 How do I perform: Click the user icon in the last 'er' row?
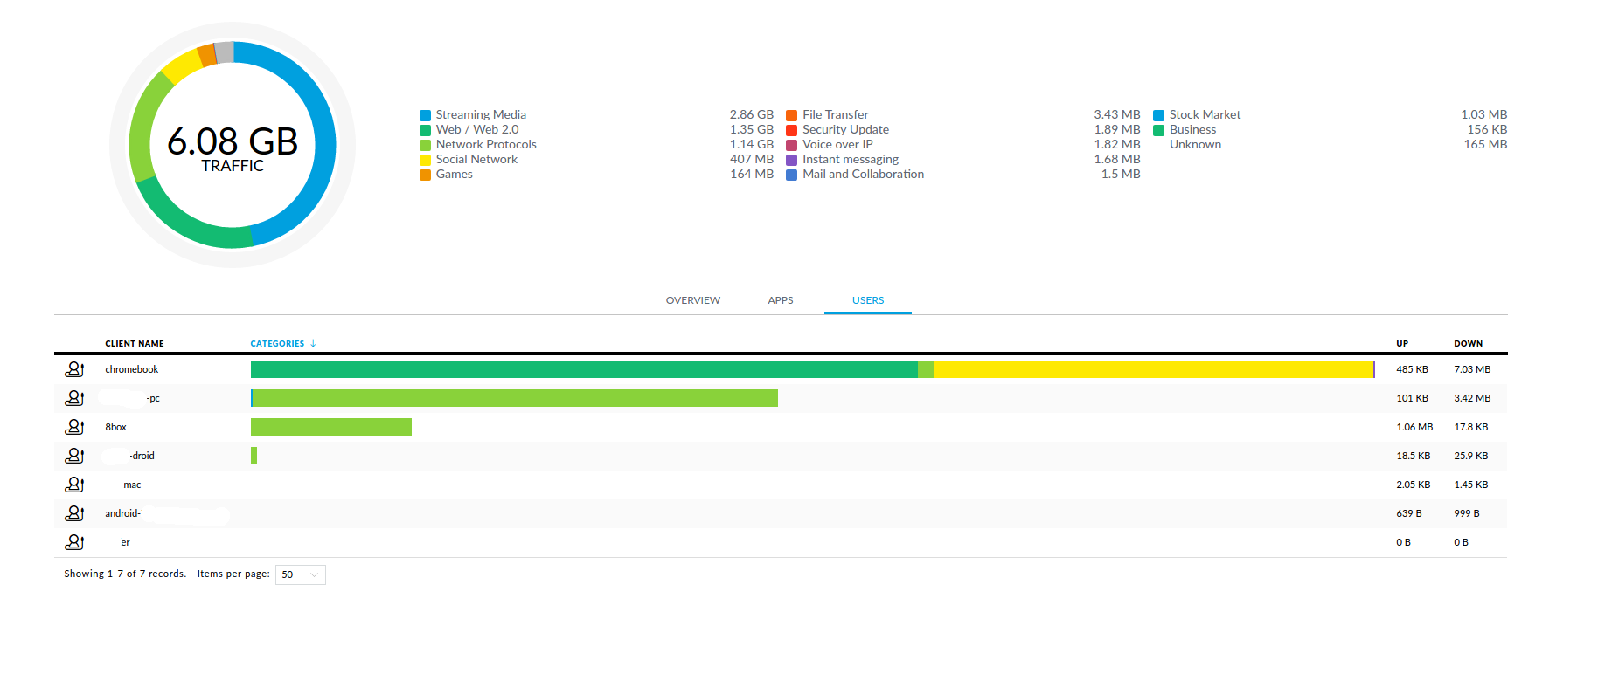coord(74,542)
